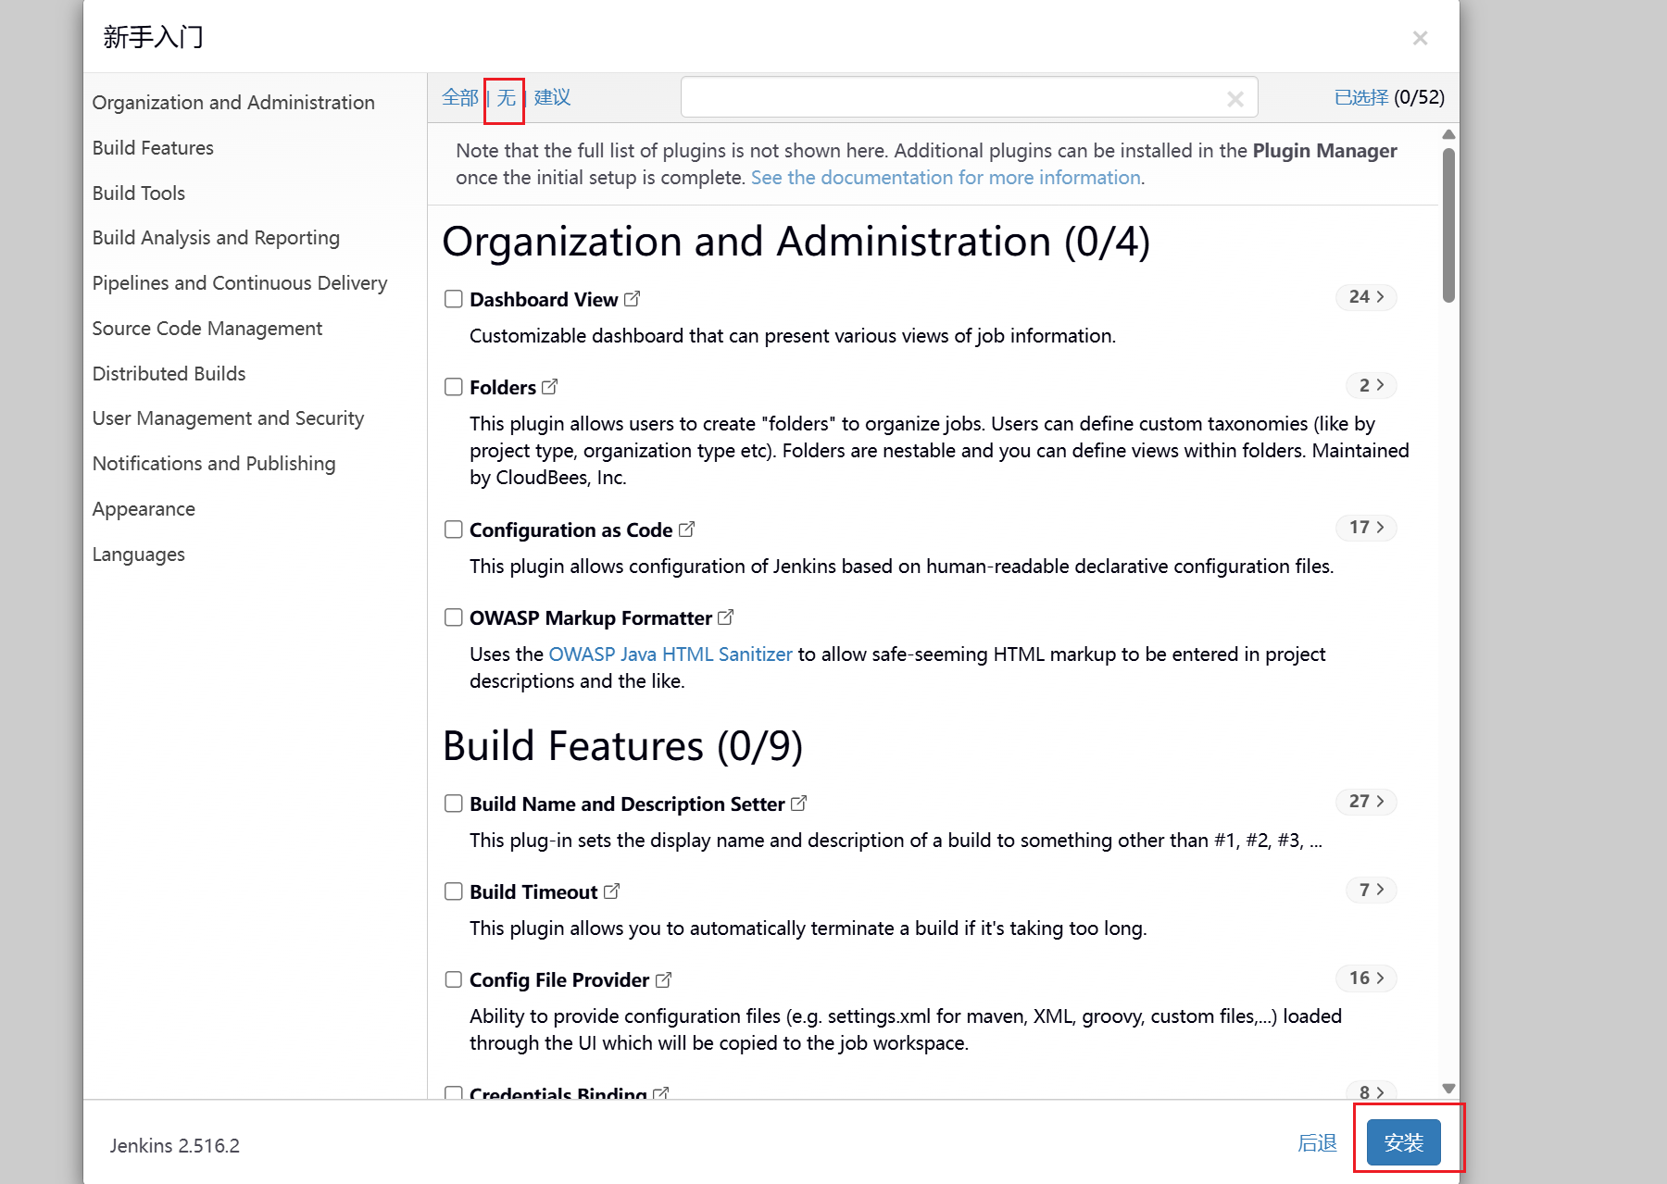Expand Dashboard View dependencies badge 24

point(1366,297)
